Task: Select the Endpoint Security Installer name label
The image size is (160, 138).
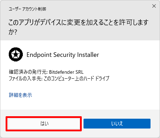Action: pos(63,55)
